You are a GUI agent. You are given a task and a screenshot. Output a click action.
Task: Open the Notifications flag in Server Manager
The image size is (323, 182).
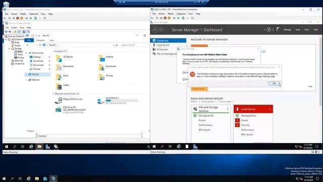[278, 29]
